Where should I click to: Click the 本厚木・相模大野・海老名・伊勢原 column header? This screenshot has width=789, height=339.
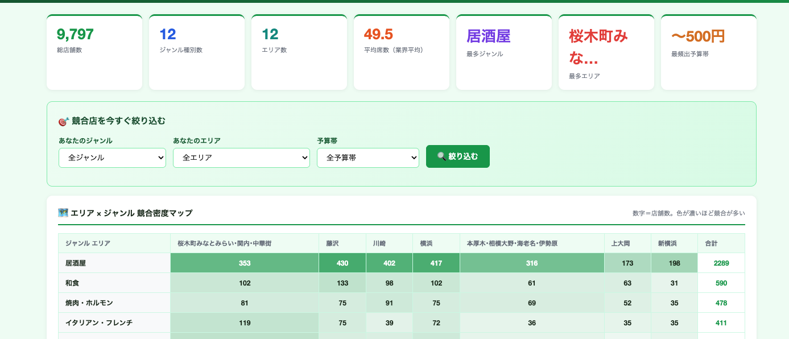pyautogui.click(x=532, y=243)
